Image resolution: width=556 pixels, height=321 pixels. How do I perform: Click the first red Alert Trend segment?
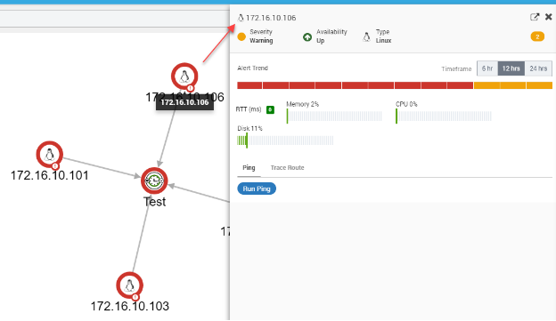(249, 85)
